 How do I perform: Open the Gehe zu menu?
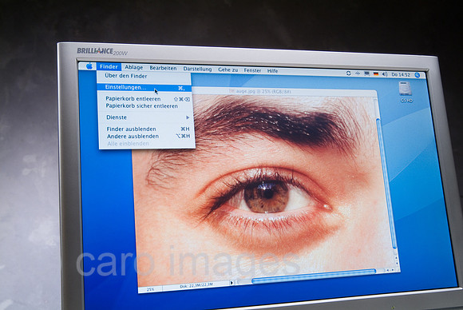point(228,70)
